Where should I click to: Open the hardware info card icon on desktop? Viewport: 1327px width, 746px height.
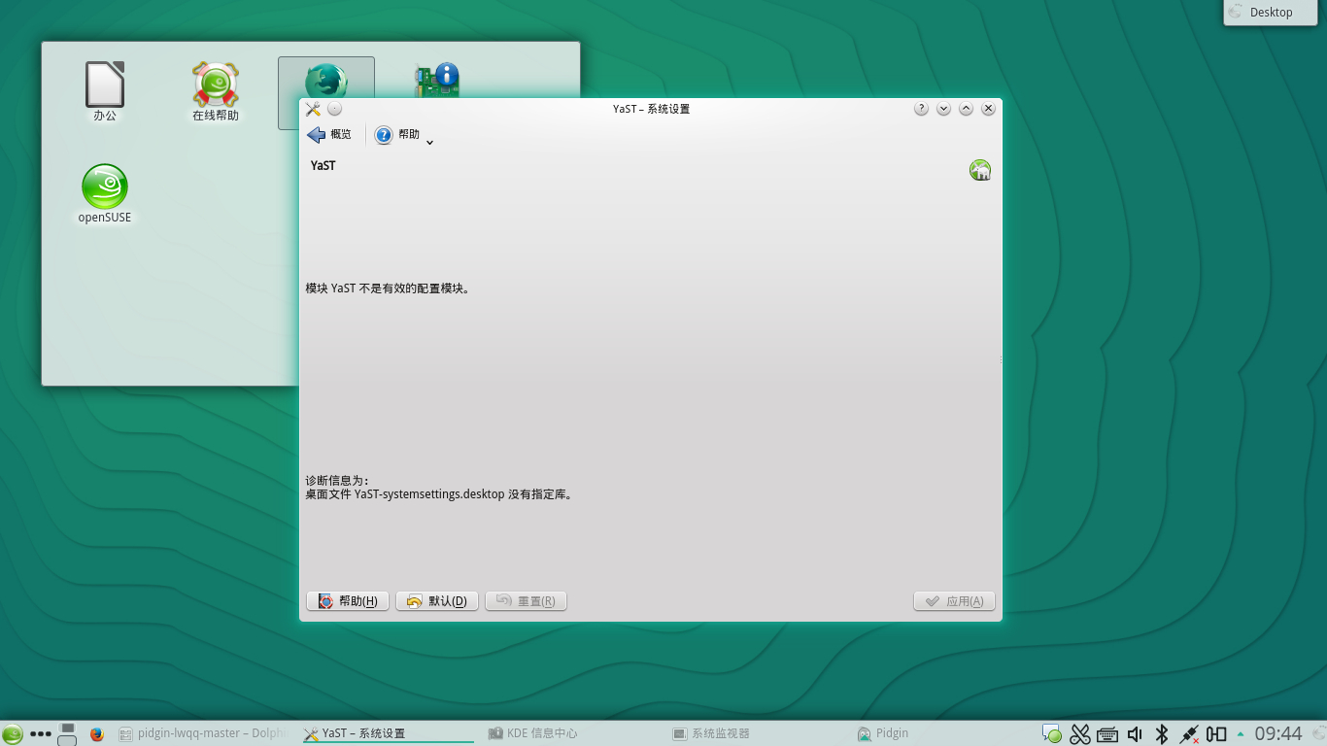[436, 79]
